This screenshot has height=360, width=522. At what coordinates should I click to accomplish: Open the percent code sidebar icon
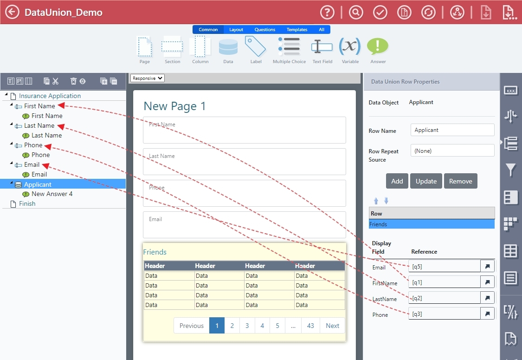(x=511, y=312)
